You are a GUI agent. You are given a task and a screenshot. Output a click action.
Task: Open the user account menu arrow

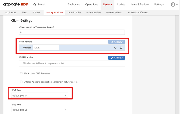(x=177, y=5)
